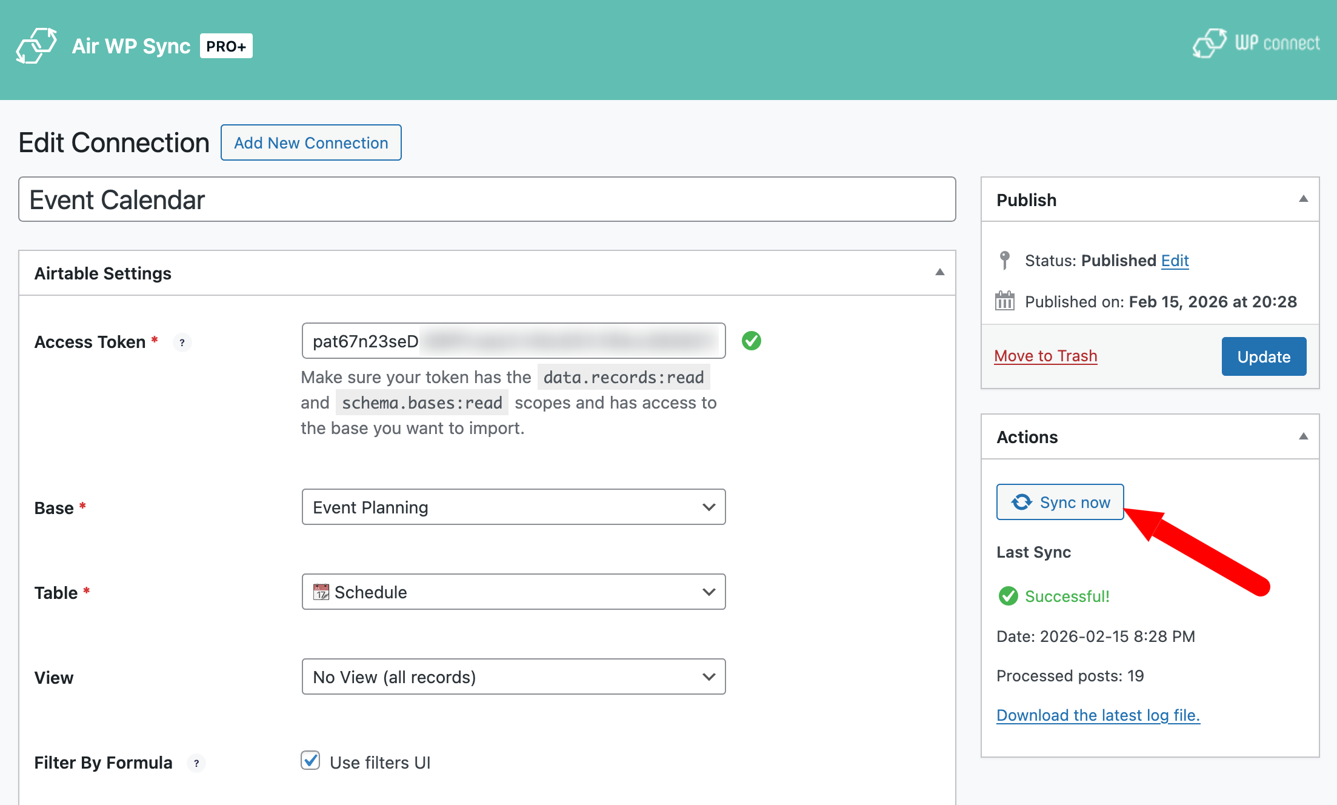Click the 'Access Token' field label
This screenshot has width=1337, height=805.
coord(90,342)
